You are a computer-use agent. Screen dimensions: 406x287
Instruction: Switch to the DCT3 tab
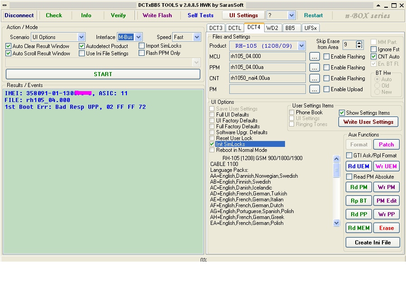(x=216, y=28)
